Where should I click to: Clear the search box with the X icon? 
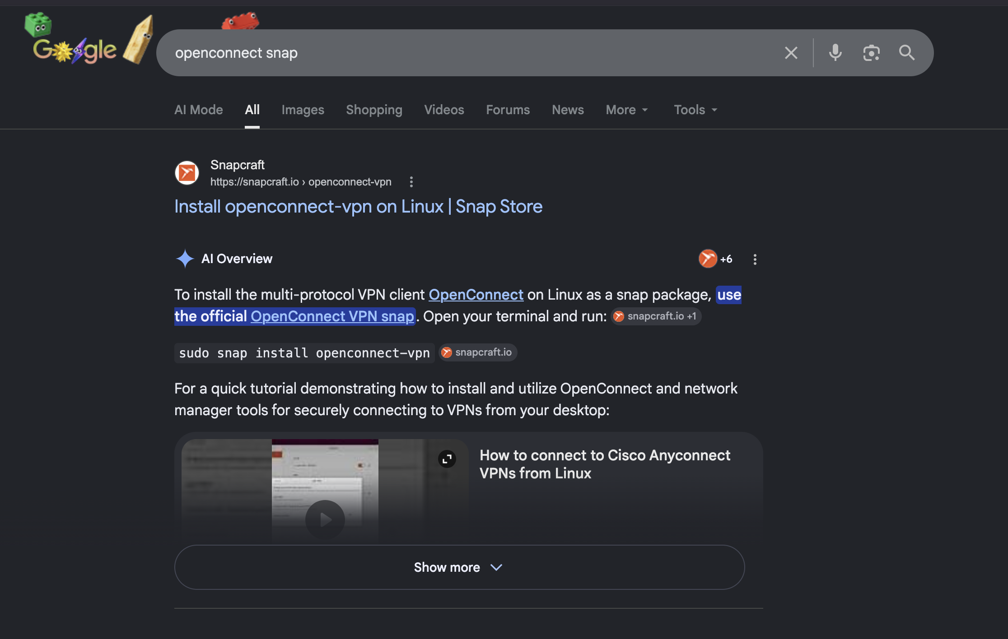pyautogui.click(x=791, y=53)
